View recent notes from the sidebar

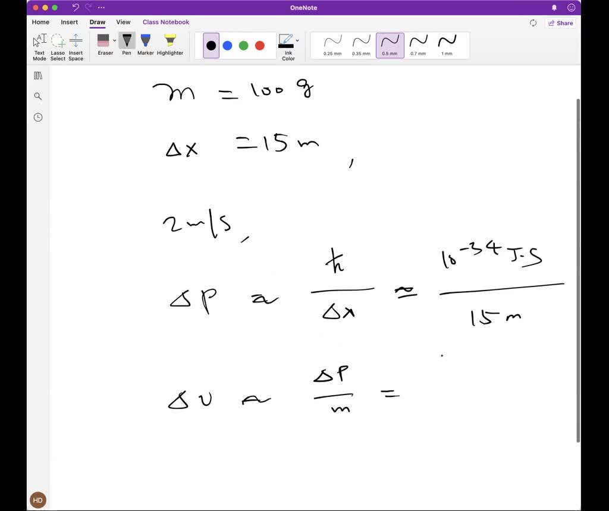coord(37,117)
